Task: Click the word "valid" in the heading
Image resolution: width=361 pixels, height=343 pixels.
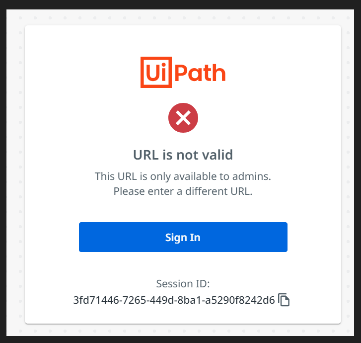Action: point(216,155)
